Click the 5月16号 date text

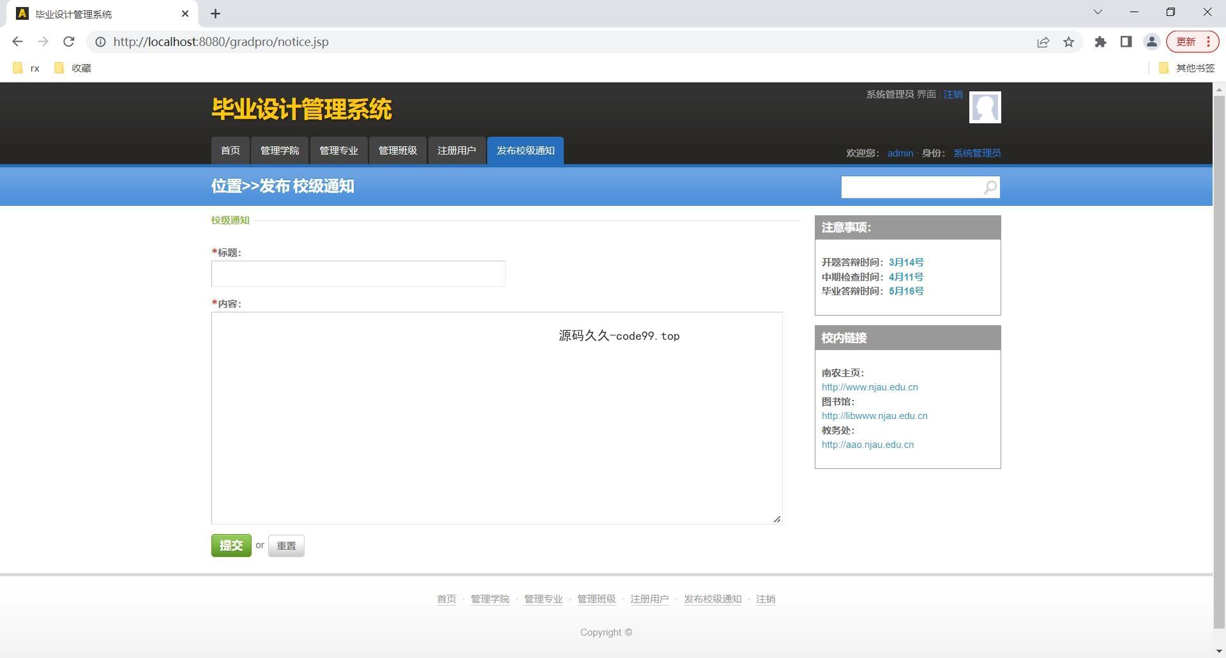click(906, 291)
